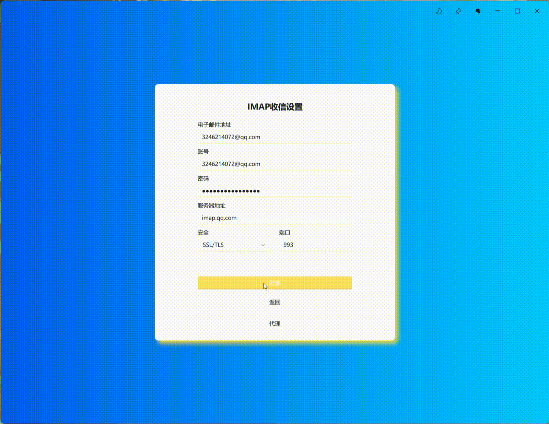549x424 pixels.
Task: Click the IMAP收信设置 form title
Action: click(274, 107)
